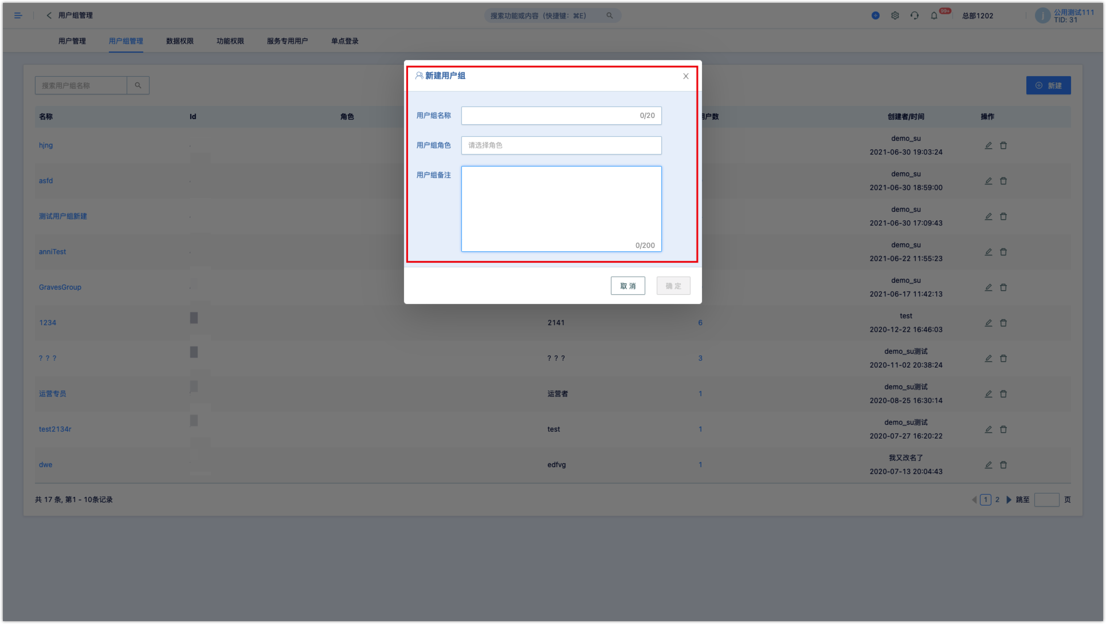The width and height of the screenshot is (1106, 624).
Task: Focus the 跳至 page number input
Action: click(1047, 499)
